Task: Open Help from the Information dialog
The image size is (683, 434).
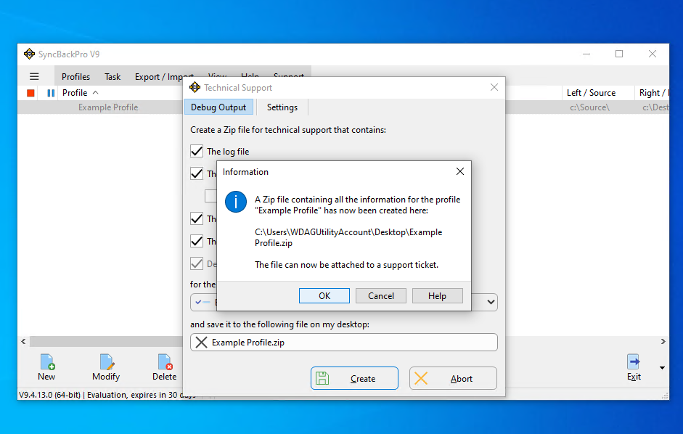Action: coord(437,296)
